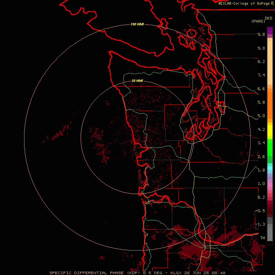The width and height of the screenshot is (275, 275).
Task: Pick the 5.8 scale value
Action: [261, 102]
